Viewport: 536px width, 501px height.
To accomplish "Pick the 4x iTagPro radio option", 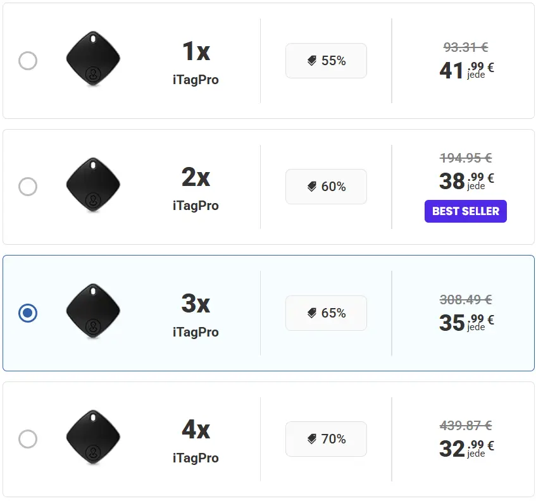I will point(28,438).
